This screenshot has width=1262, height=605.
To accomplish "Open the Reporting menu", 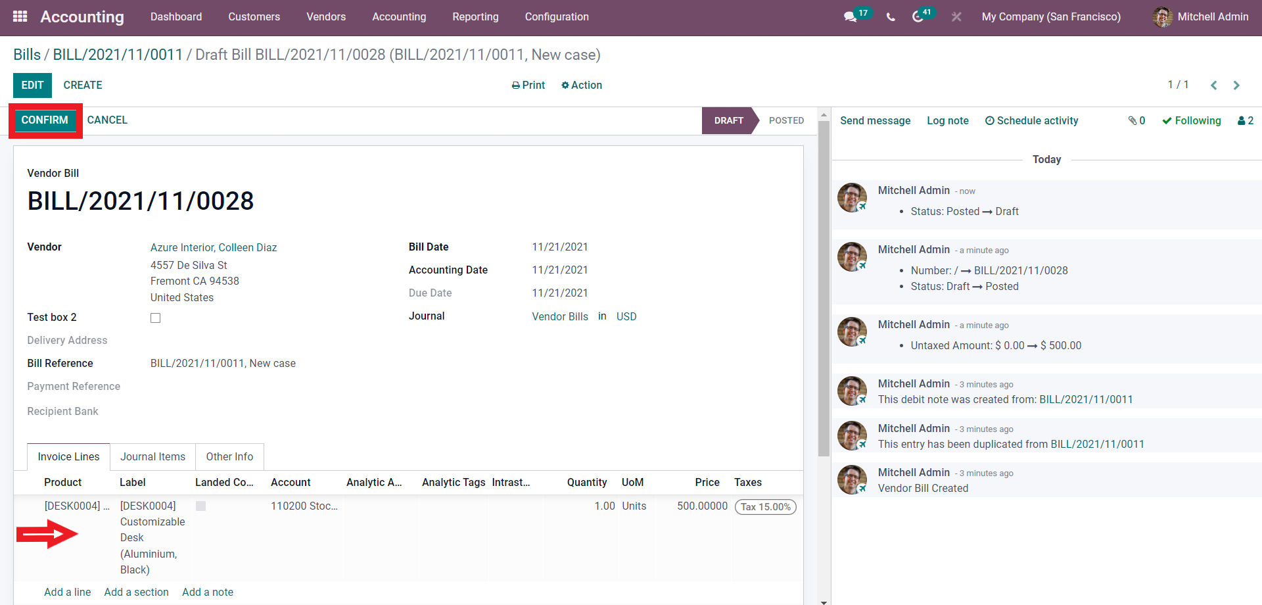I will [475, 17].
